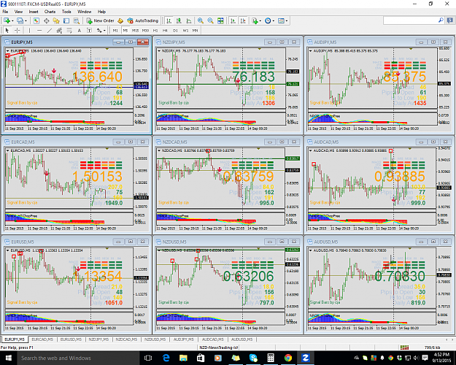
Task: Switch to the NZDCAD,M5 chart tab
Action: tap(126, 339)
